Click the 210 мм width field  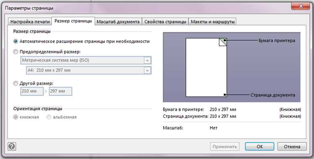[x=32, y=91]
